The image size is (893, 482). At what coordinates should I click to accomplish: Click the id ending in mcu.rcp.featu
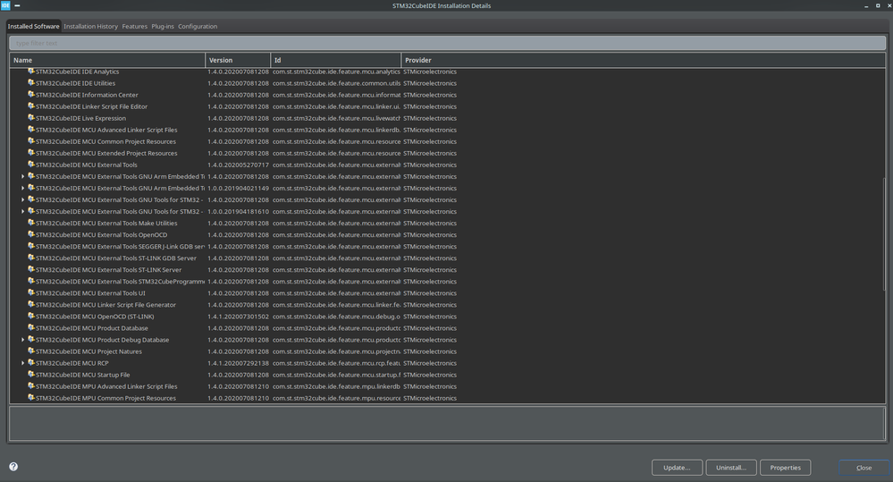pos(336,363)
